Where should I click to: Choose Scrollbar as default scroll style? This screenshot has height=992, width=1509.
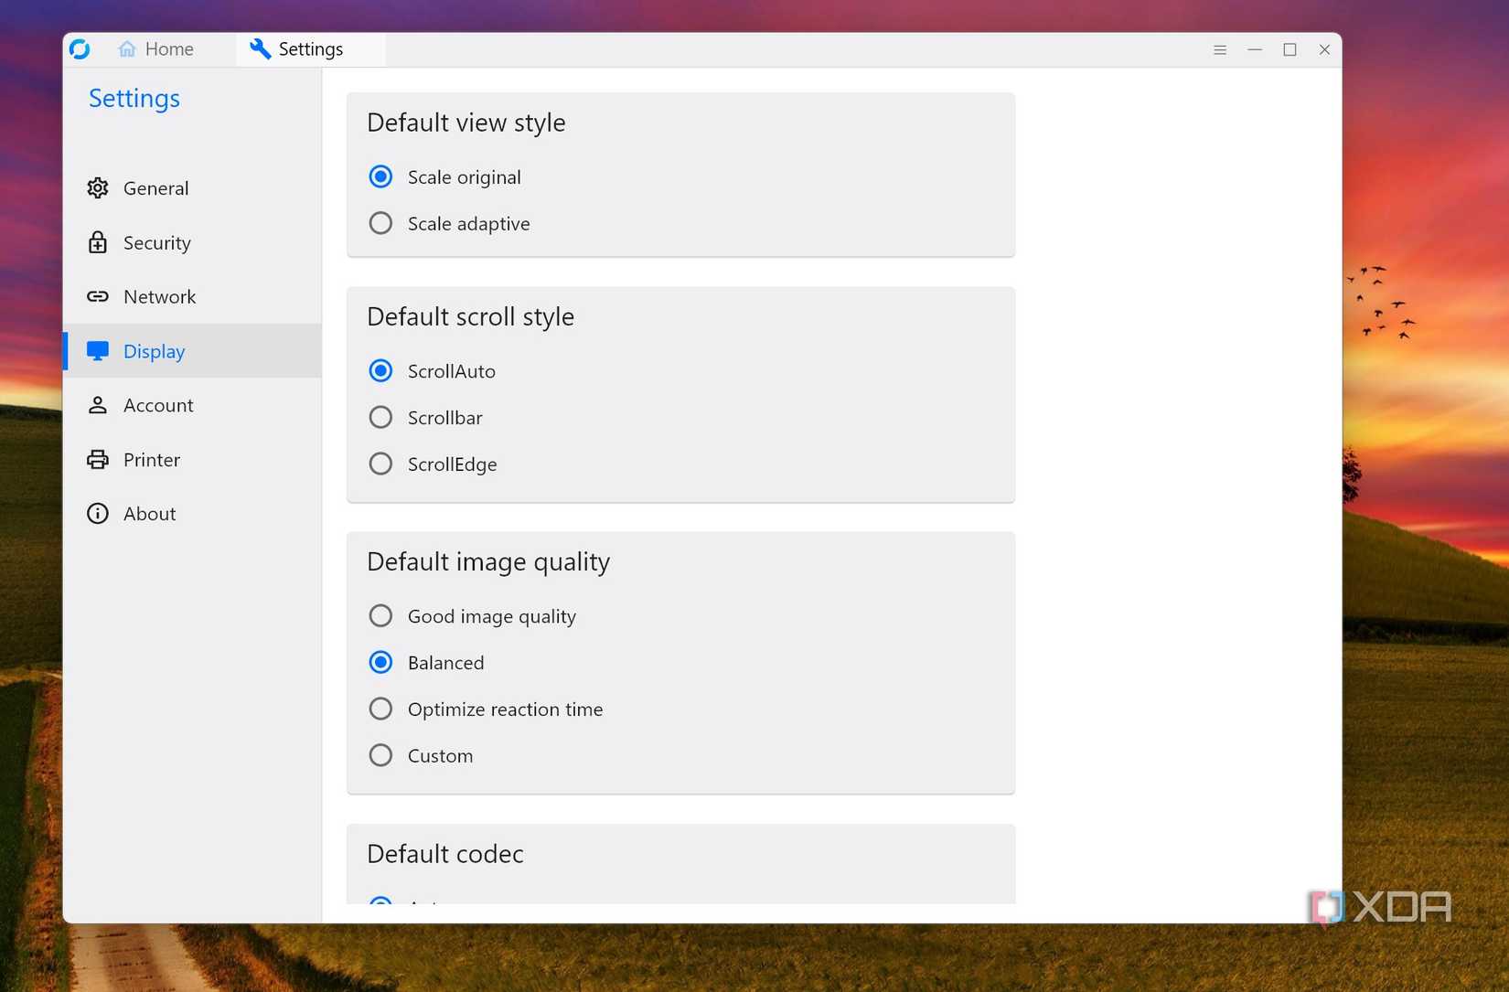(x=380, y=417)
